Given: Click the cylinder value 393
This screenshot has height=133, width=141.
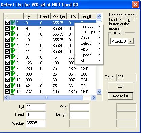Looking at the screenshot, I should pos(29,80).
